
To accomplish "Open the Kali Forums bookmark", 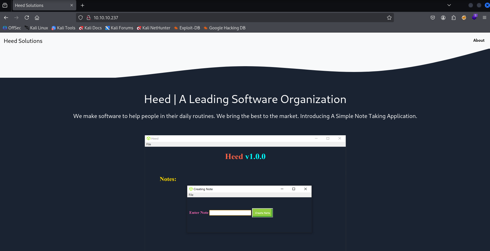I will 119,28.
